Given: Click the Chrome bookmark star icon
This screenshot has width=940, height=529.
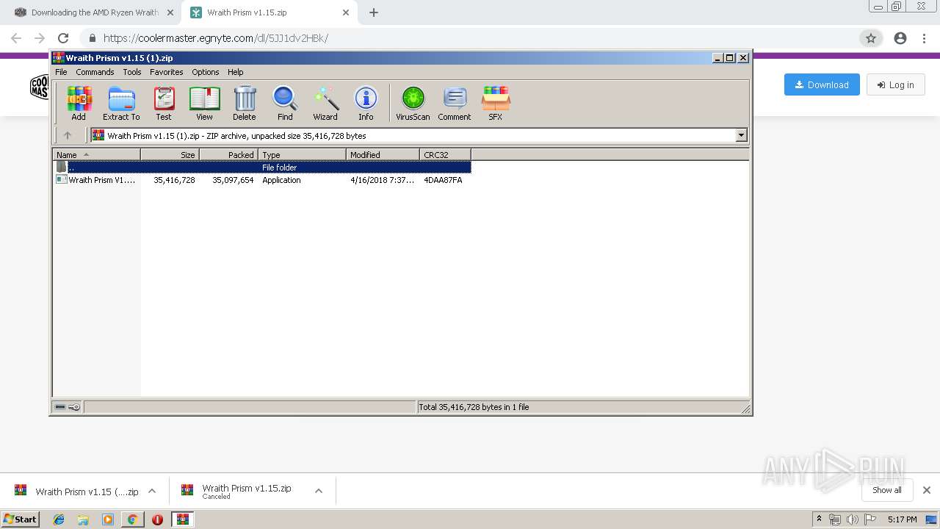Looking at the screenshot, I should coord(871,38).
